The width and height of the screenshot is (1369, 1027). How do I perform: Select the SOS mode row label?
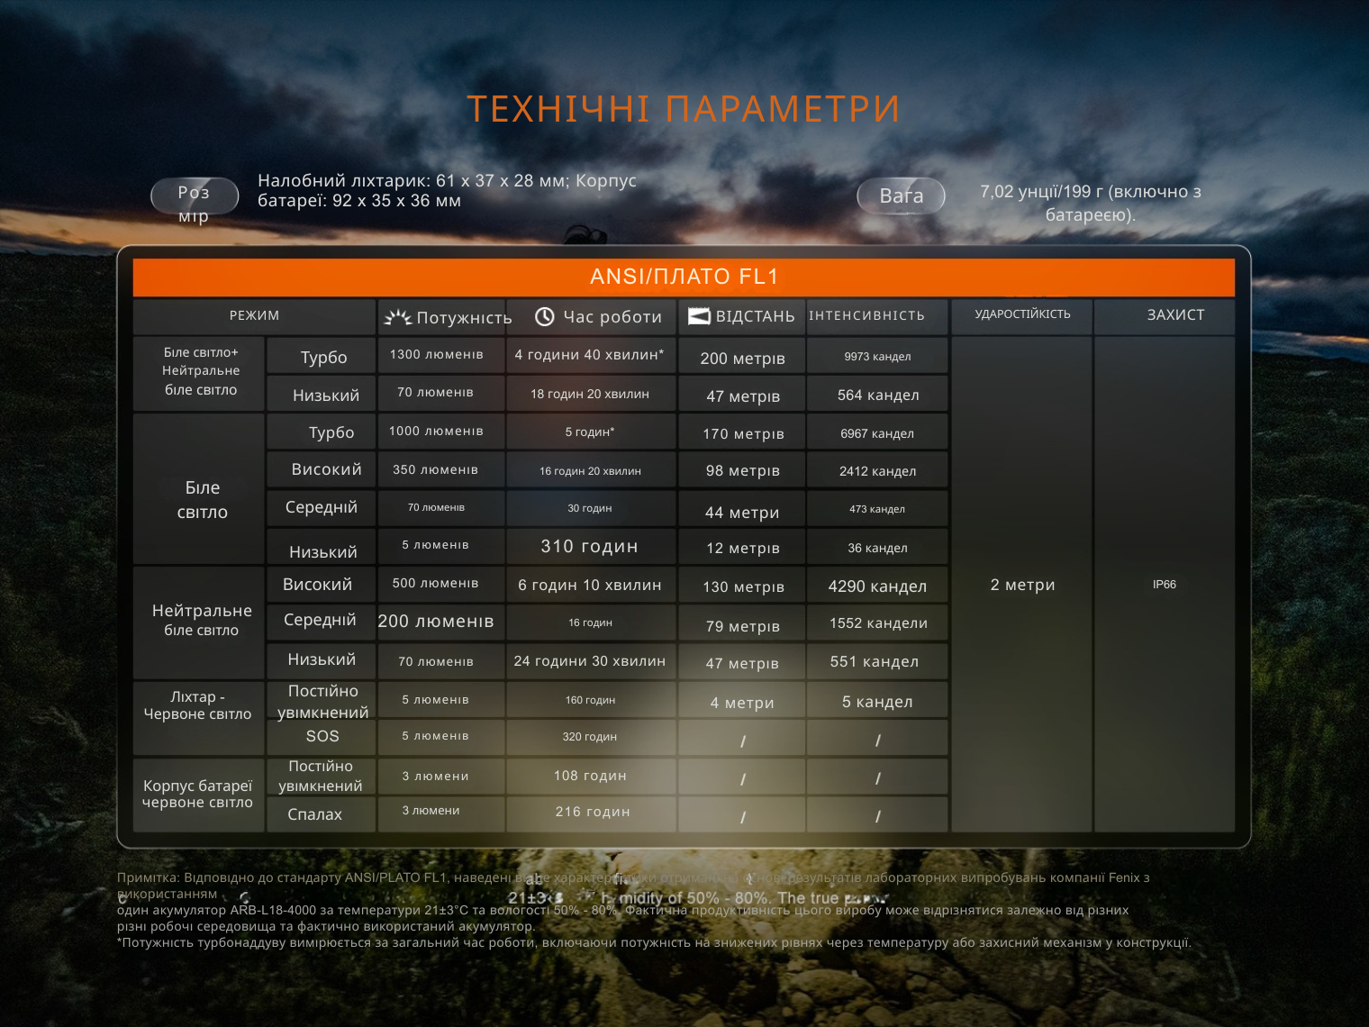coord(322,736)
